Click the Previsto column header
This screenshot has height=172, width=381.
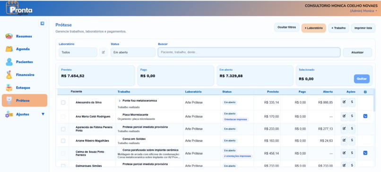[273, 92]
